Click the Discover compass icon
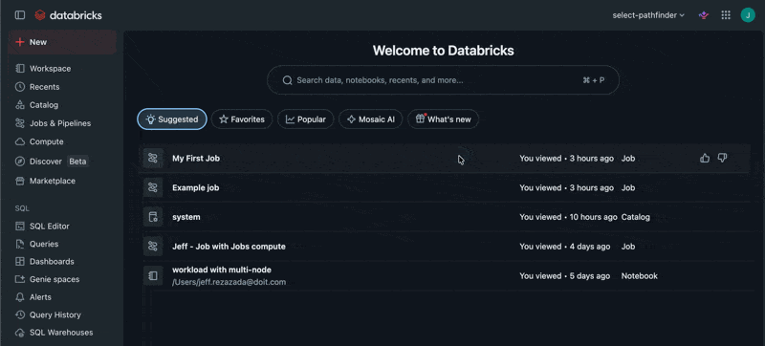The width and height of the screenshot is (765, 346). click(x=20, y=162)
